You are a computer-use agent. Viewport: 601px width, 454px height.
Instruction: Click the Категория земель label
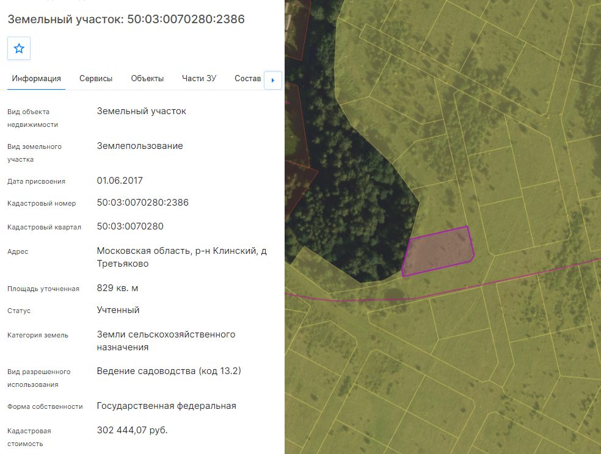(x=38, y=336)
